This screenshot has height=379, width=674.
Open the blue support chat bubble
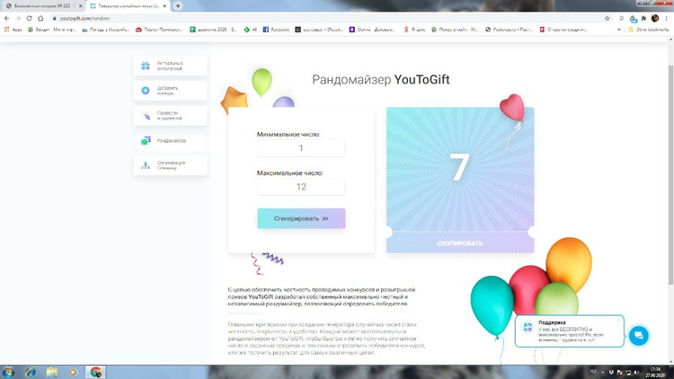point(638,336)
